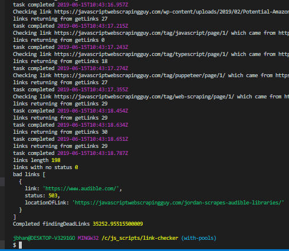Image resolution: width=289 pixels, height=251 pixels.
Task: Open the https://www.audible.com/ link
Action: [82, 189]
